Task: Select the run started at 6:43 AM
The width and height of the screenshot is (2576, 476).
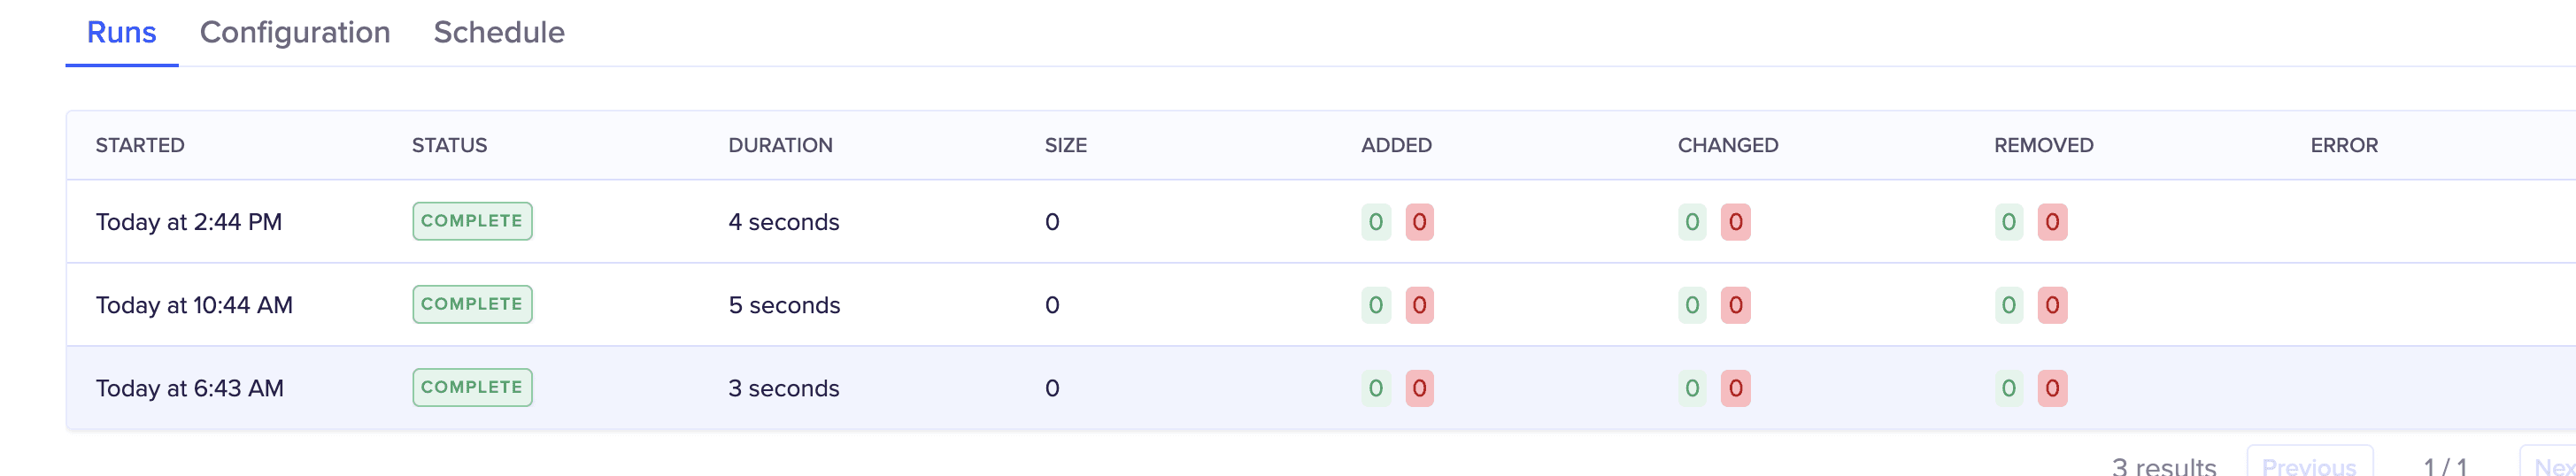Action: pos(190,388)
